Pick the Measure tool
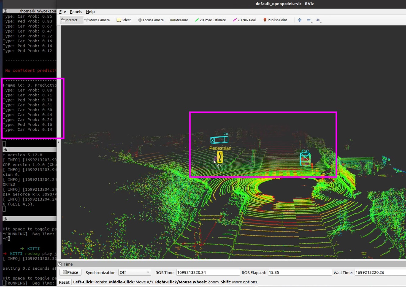Image resolution: width=406 pixels, height=287 pixels. [x=179, y=20]
